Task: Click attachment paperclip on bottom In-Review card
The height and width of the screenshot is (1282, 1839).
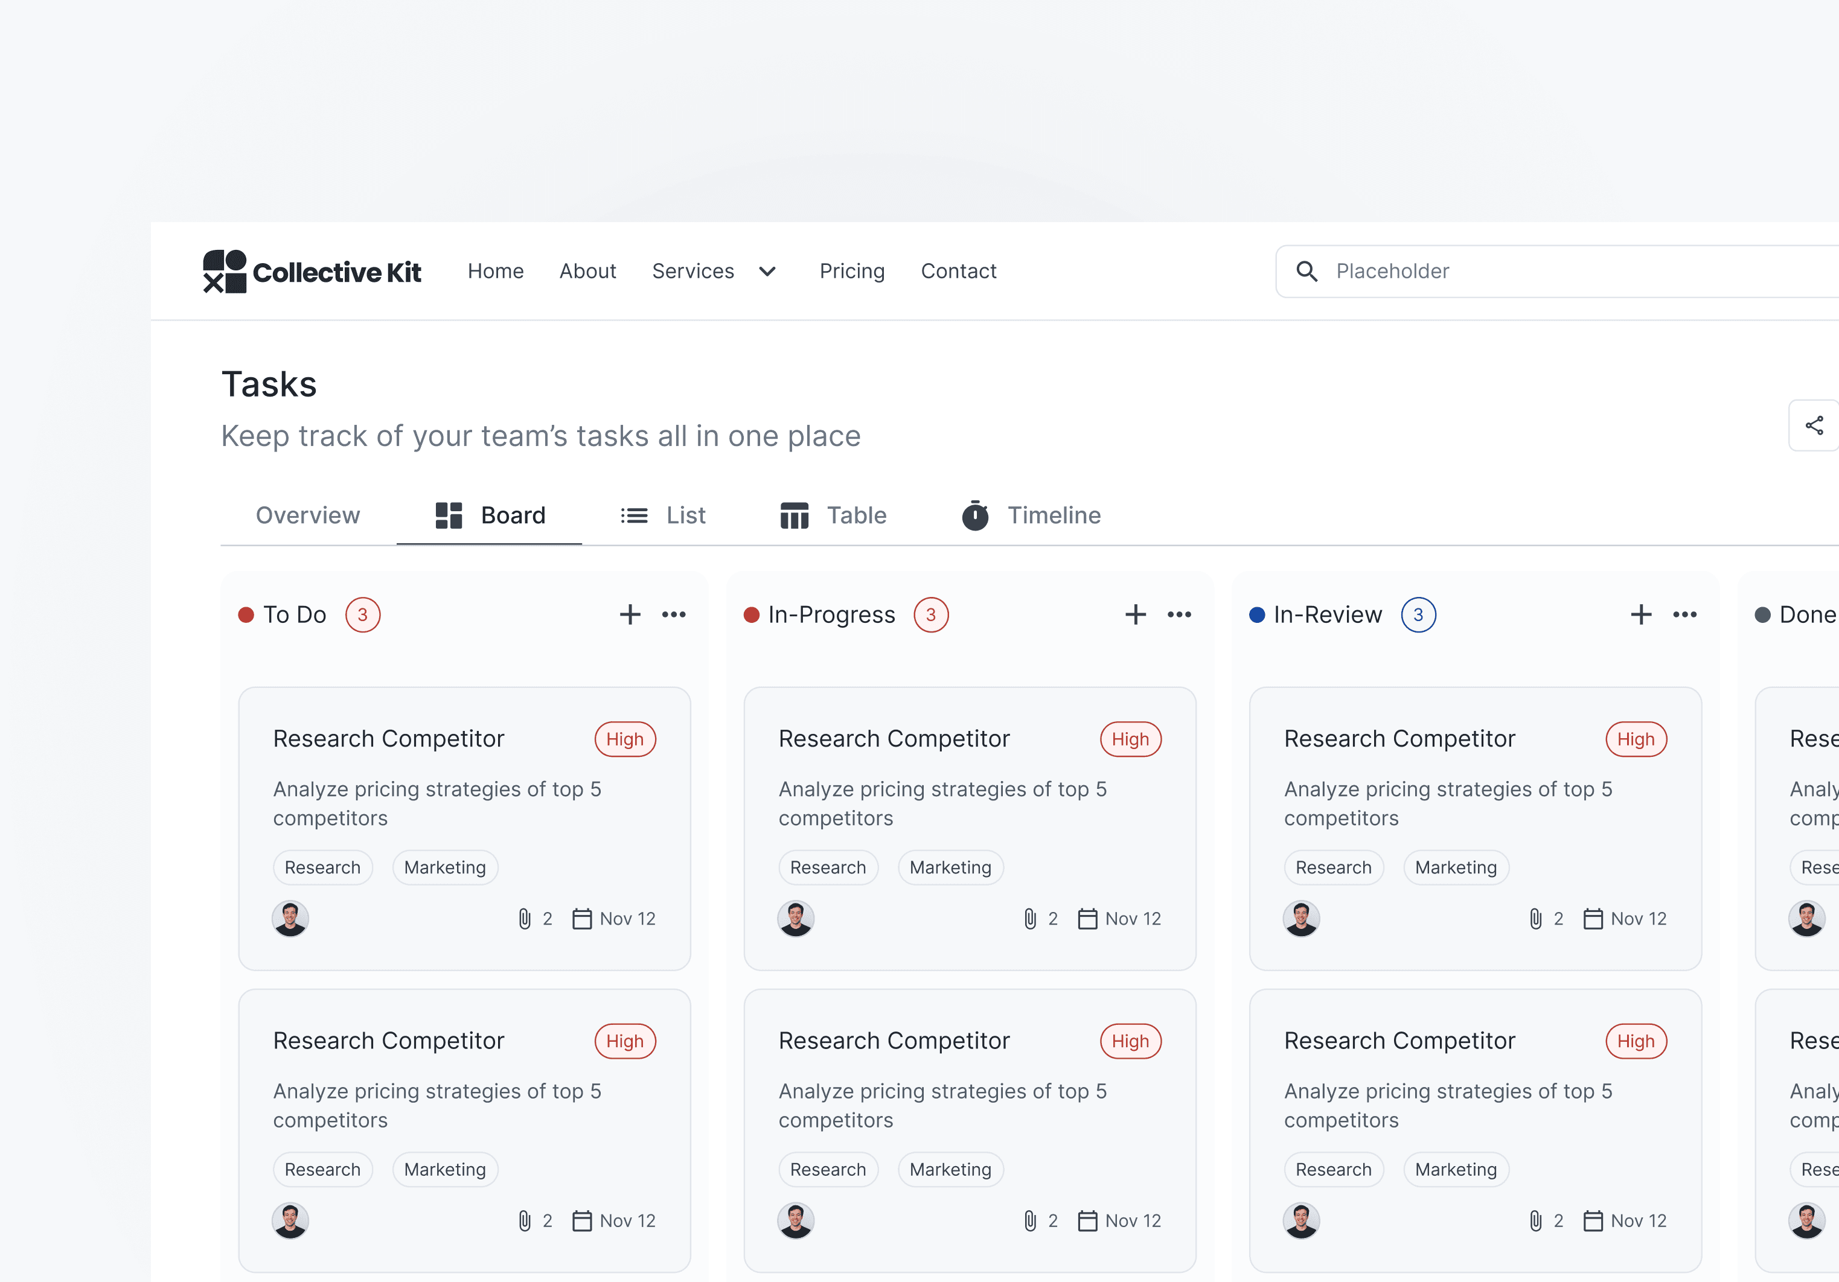Action: 1535,1221
